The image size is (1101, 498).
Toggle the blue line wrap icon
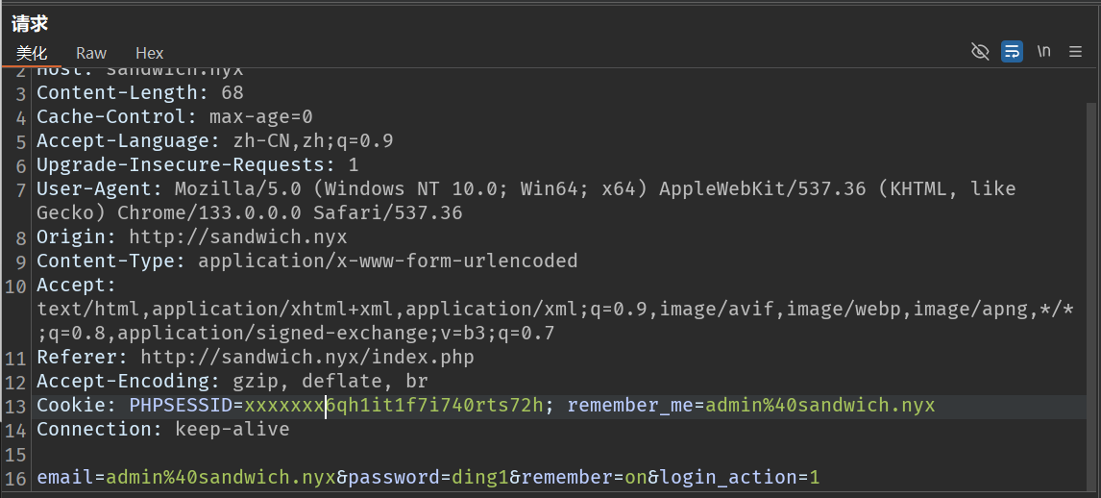pyautogui.click(x=1012, y=52)
